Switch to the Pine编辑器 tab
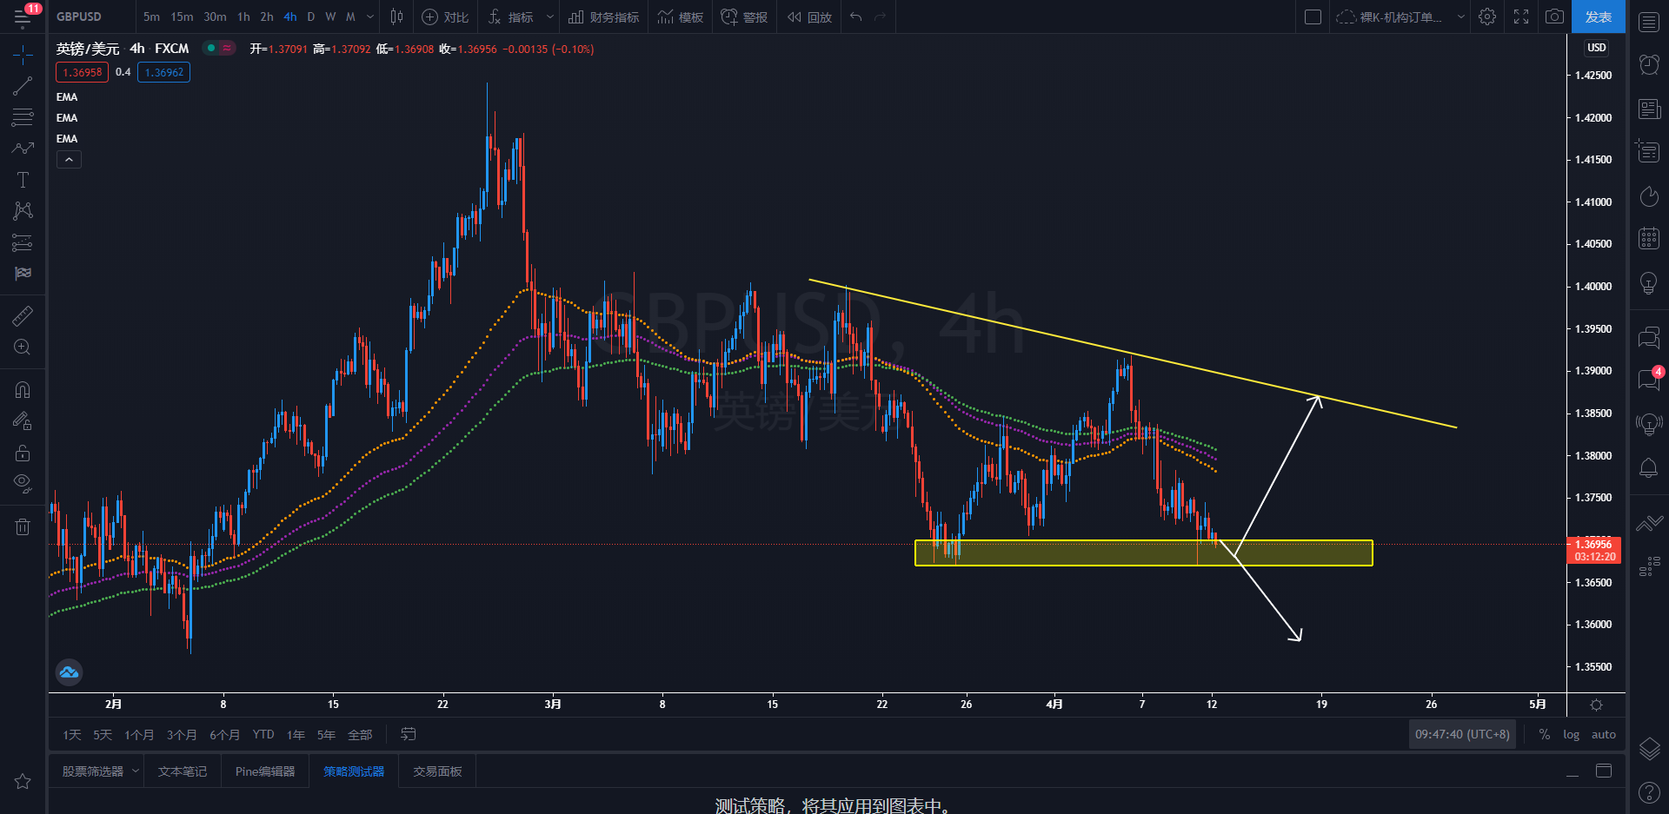 (265, 771)
